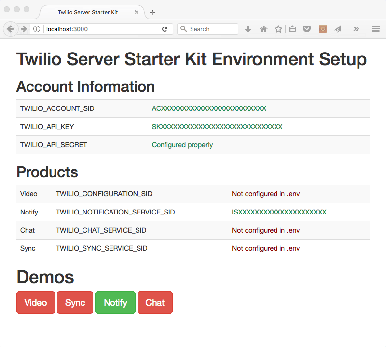Reload the current page
The image size is (386, 347).
tap(165, 29)
